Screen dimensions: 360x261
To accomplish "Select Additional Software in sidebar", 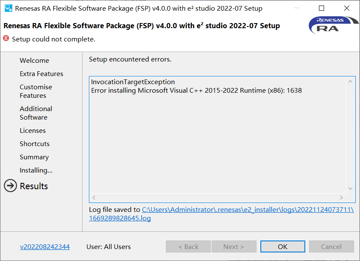I will (36, 113).
